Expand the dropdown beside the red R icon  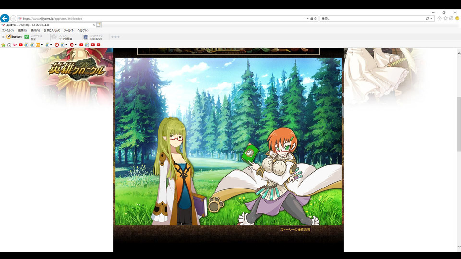[x=75, y=45]
